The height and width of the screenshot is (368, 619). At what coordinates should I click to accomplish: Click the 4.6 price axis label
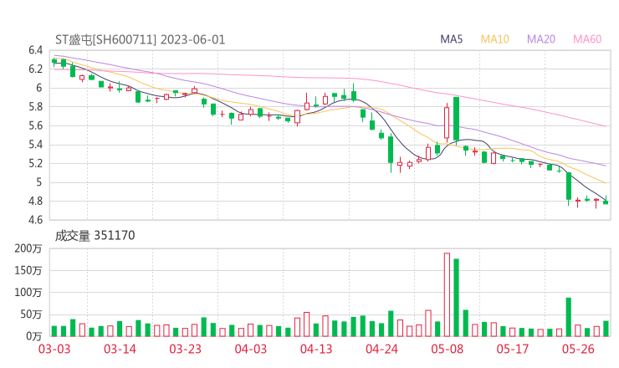pyautogui.click(x=35, y=219)
